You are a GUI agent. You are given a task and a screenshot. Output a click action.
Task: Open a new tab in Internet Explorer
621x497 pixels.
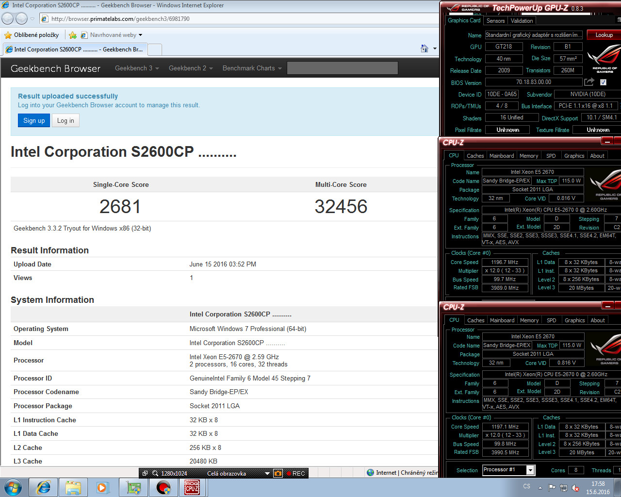(x=154, y=50)
